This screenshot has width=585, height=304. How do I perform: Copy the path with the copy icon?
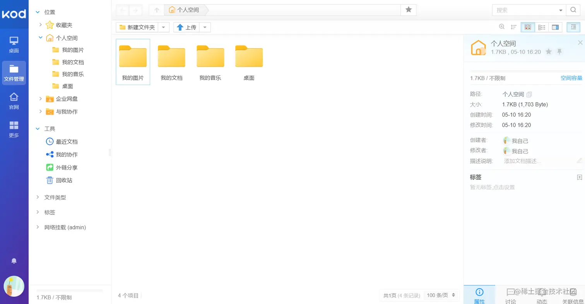tap(530, 94)
